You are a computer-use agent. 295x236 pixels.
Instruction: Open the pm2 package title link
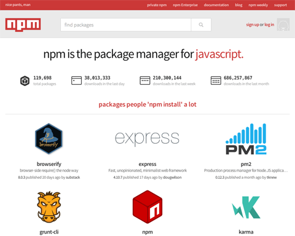[x=246, y=164]
